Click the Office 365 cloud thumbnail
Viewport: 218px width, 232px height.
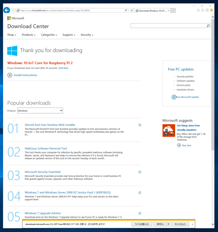tap(169, 131)
